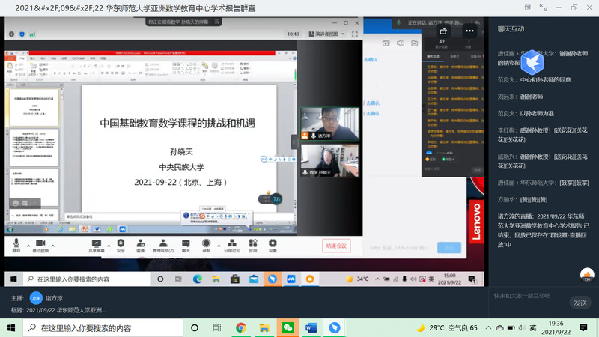Open 分组讨论 breakout rooms
The height and width of the screenshot is (337, 599).
[232, 246]
